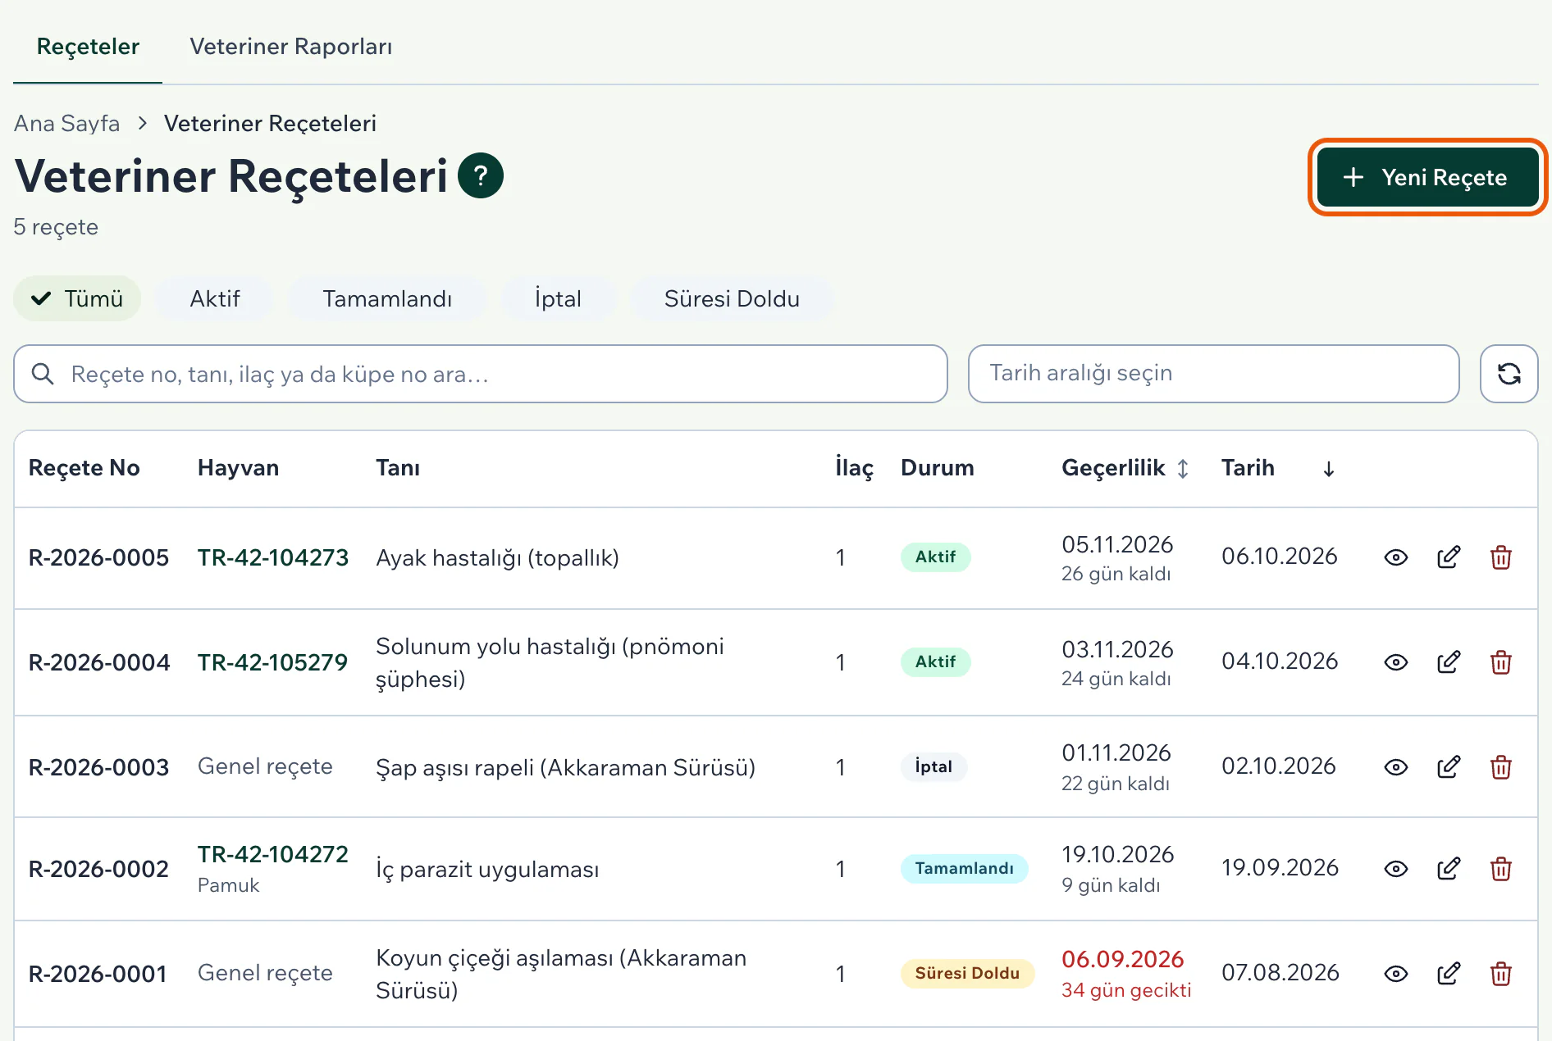This screenshot has width=1552, height=1041.
Task: Go to Ana Sayfa breadcrumb
Action: [66, 123]
